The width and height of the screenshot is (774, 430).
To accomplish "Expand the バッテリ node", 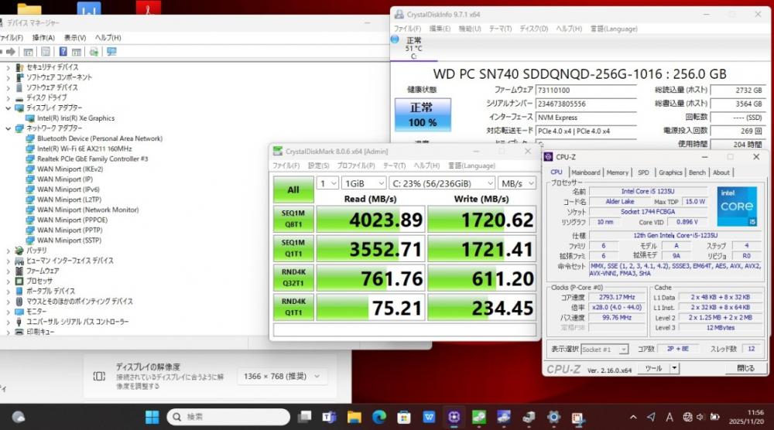I will [8, 251].
